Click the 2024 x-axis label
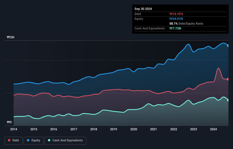Screen dimensions: 233x149 tap(213, 129)
